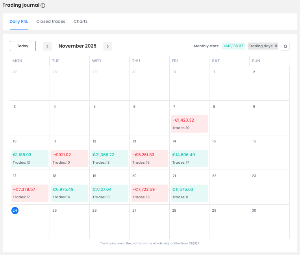Open calendar settings gear icon
The image size is (300, 255).
[x=285, y=46]
